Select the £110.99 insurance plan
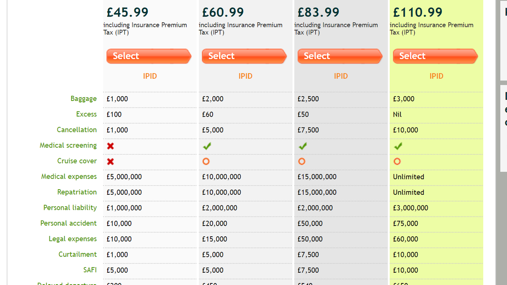The image size is (507, 285). 435,56
